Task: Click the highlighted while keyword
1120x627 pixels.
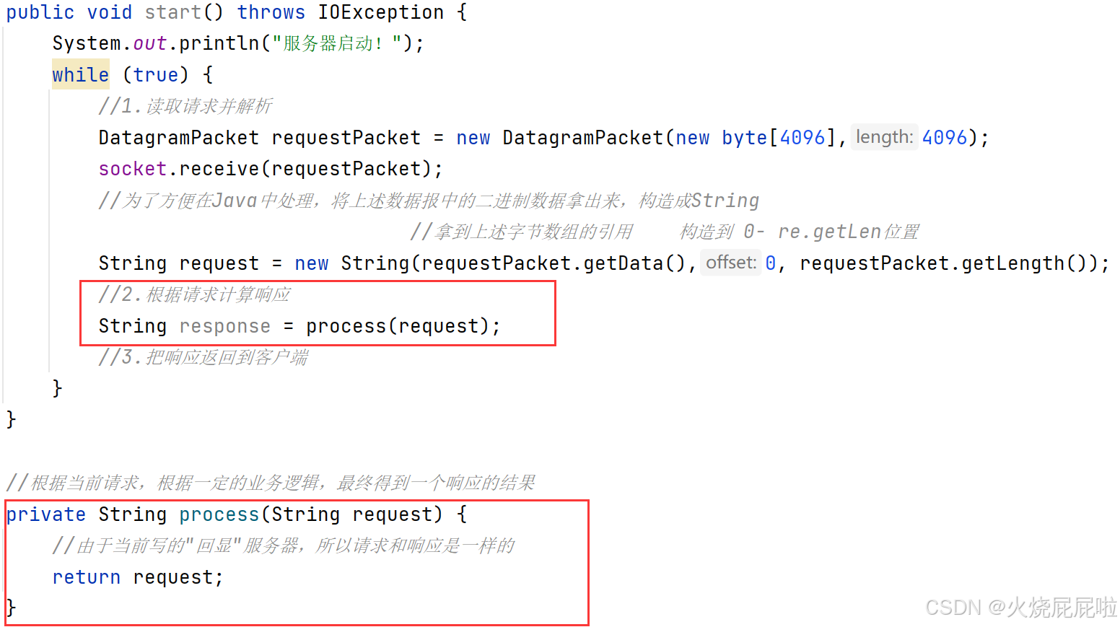Action: (x=80, y=74)
